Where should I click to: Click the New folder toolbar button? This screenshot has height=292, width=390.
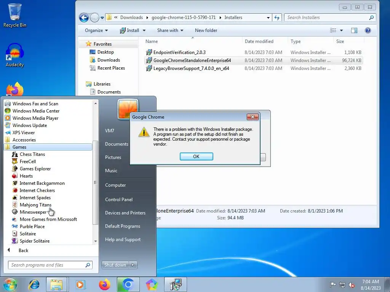click(x=206, y=30)
